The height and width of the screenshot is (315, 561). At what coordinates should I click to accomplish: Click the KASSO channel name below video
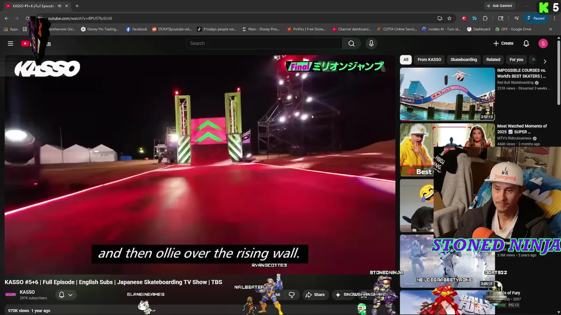click(x=27, y=292)
